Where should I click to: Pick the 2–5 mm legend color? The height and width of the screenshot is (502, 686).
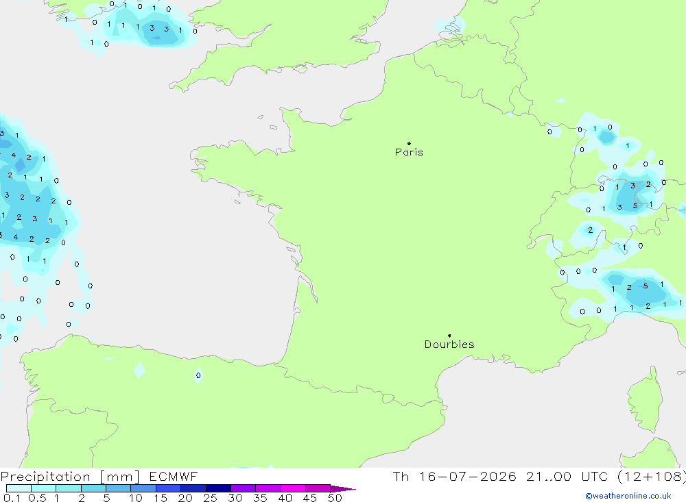tap(93, 488)
